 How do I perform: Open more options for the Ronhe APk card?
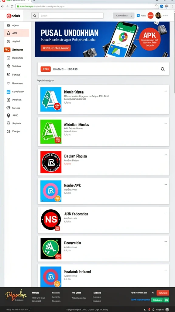pyautogui.click(x=166, y=184)
